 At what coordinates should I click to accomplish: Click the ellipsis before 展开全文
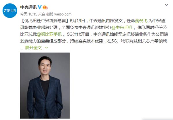22,49
